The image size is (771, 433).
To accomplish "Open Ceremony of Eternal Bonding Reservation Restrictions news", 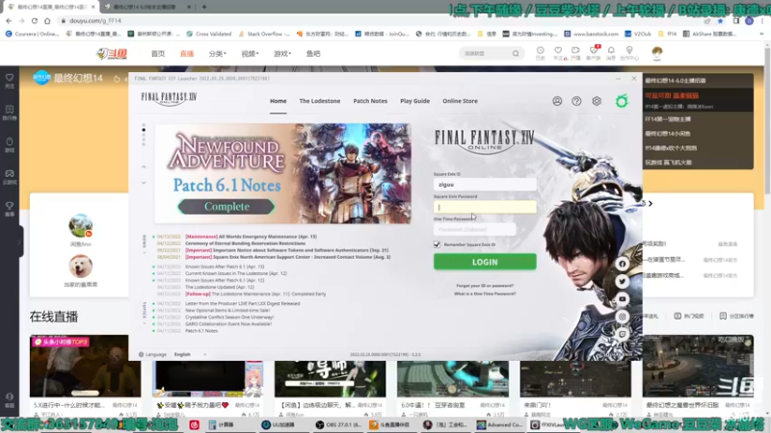I will (245, 243).
